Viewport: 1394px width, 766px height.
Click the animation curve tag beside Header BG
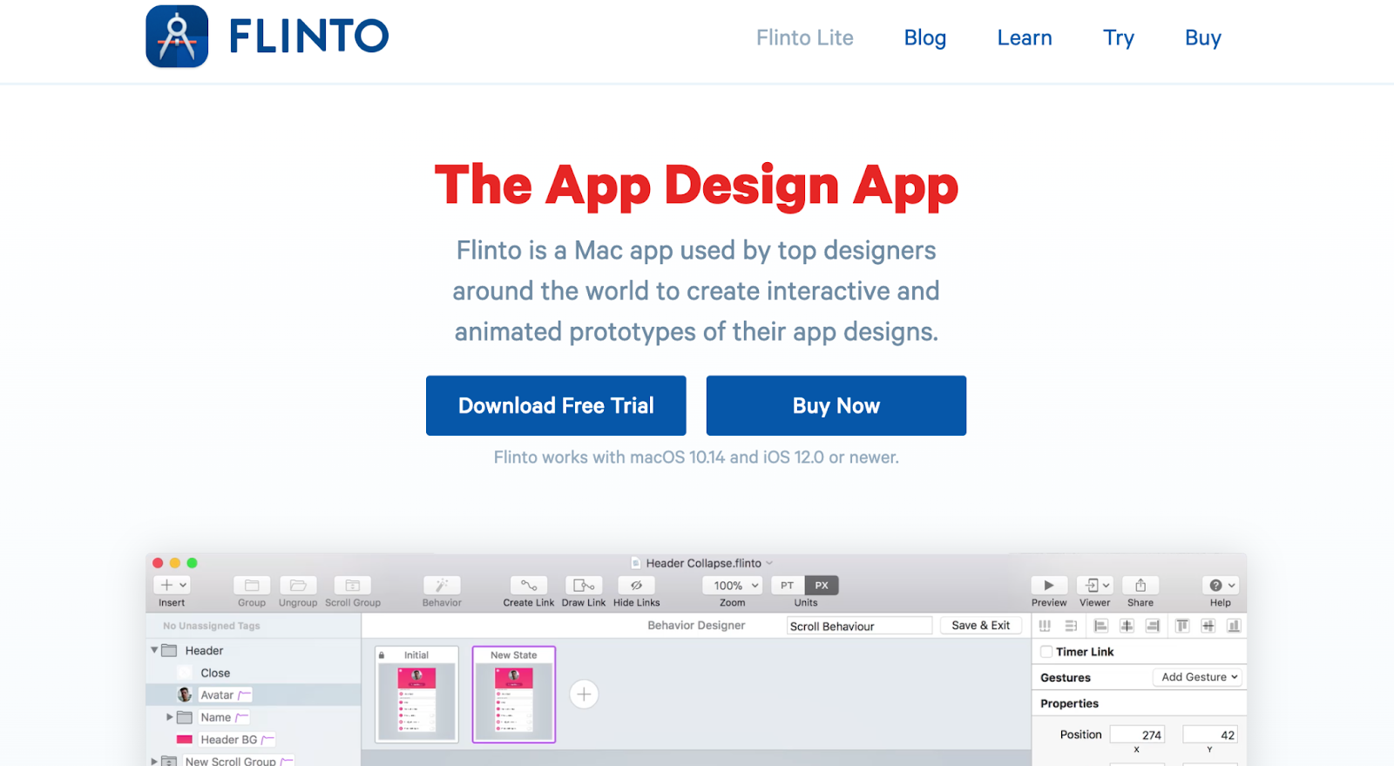268,740
